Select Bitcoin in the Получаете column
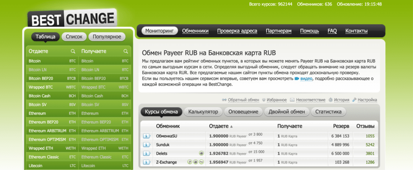The image size is (413, 170). coord(105,61)
